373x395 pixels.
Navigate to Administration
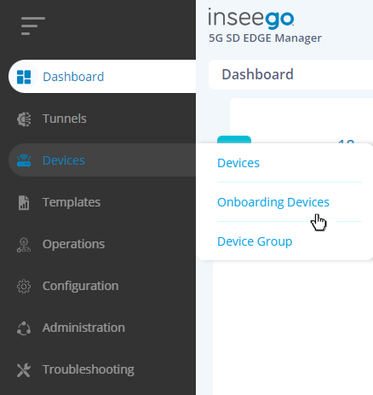pyautogui.click(x=102, y=328)
